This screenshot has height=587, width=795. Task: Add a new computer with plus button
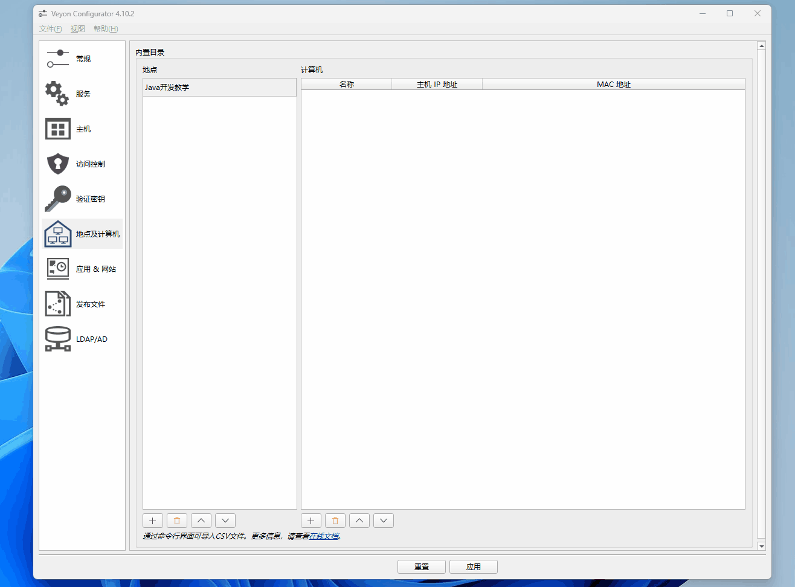pyautogui.click(x=311, y=521)
